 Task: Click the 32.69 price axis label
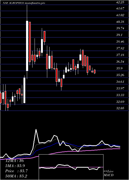coord(120,102)
